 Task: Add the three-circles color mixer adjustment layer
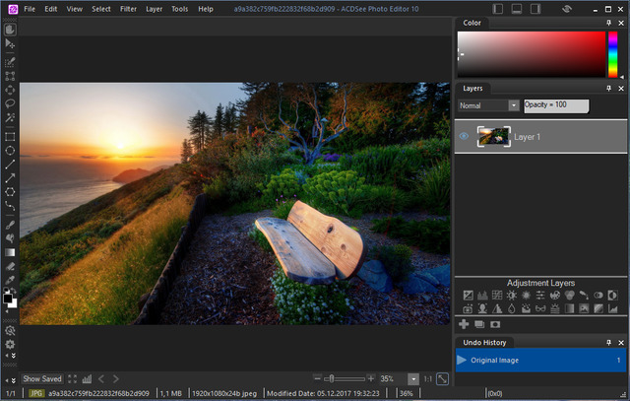(569, 296)
